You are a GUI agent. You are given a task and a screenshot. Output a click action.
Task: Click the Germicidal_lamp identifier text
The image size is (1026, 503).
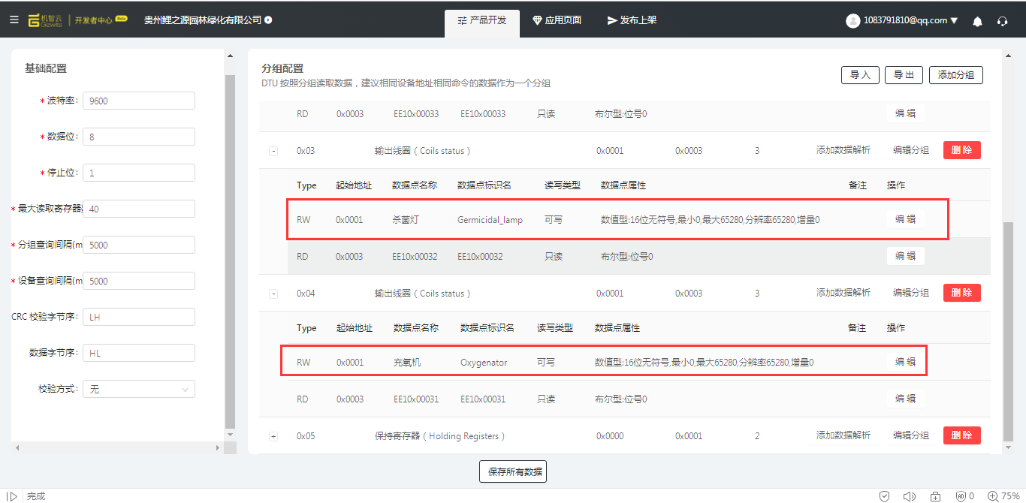[490, 220]
